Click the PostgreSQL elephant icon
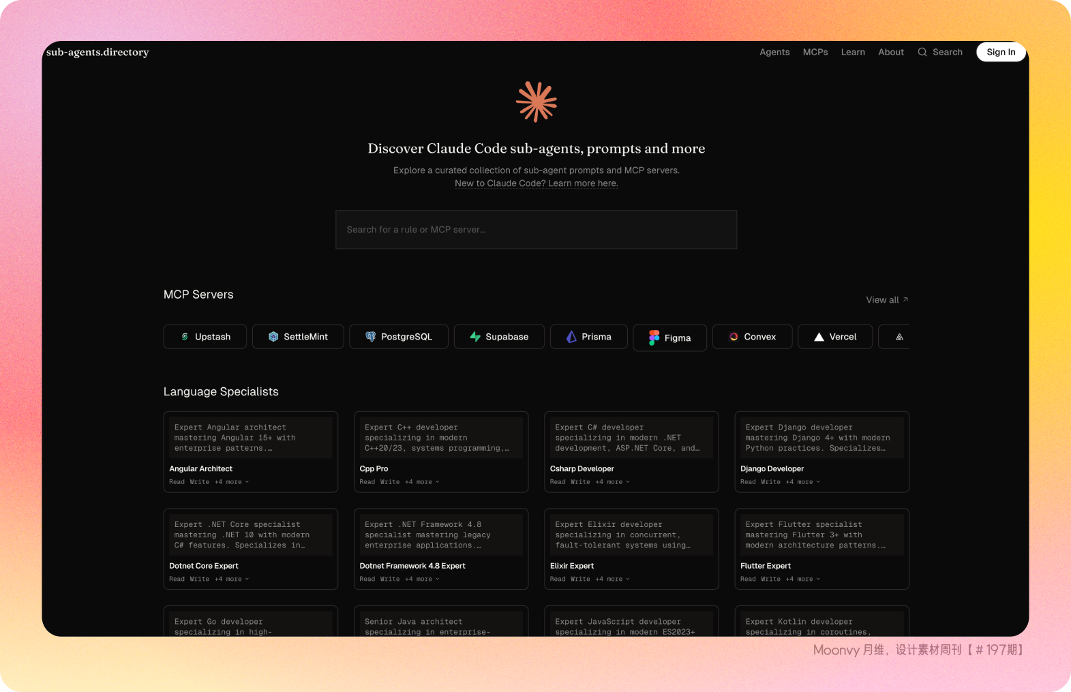Image resolution: width=1071 pixels, height=692 pixels. point(371,337)
